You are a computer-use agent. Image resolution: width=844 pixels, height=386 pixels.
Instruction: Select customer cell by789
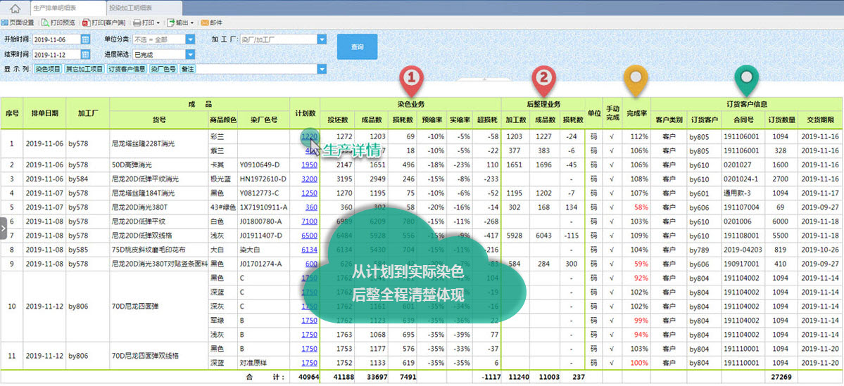(705, 250)
